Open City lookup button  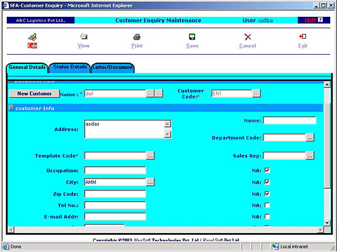(150, 182)
